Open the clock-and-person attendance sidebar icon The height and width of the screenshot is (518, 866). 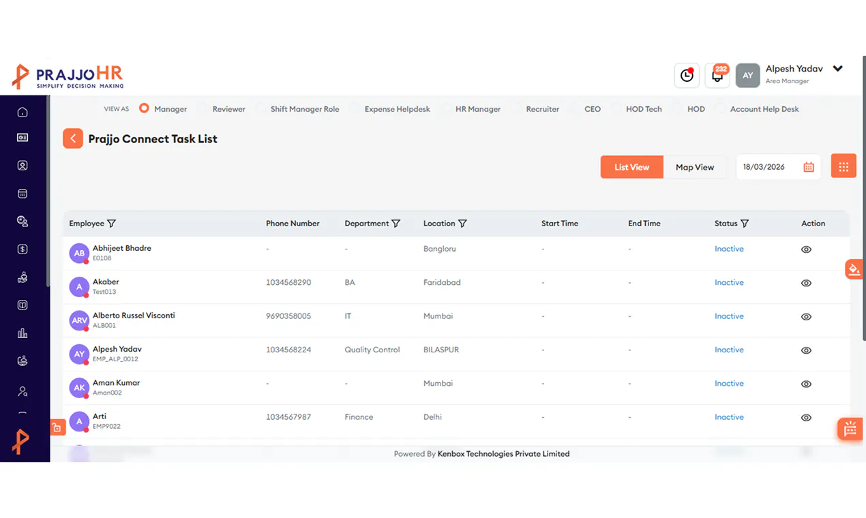pos(23,222)
